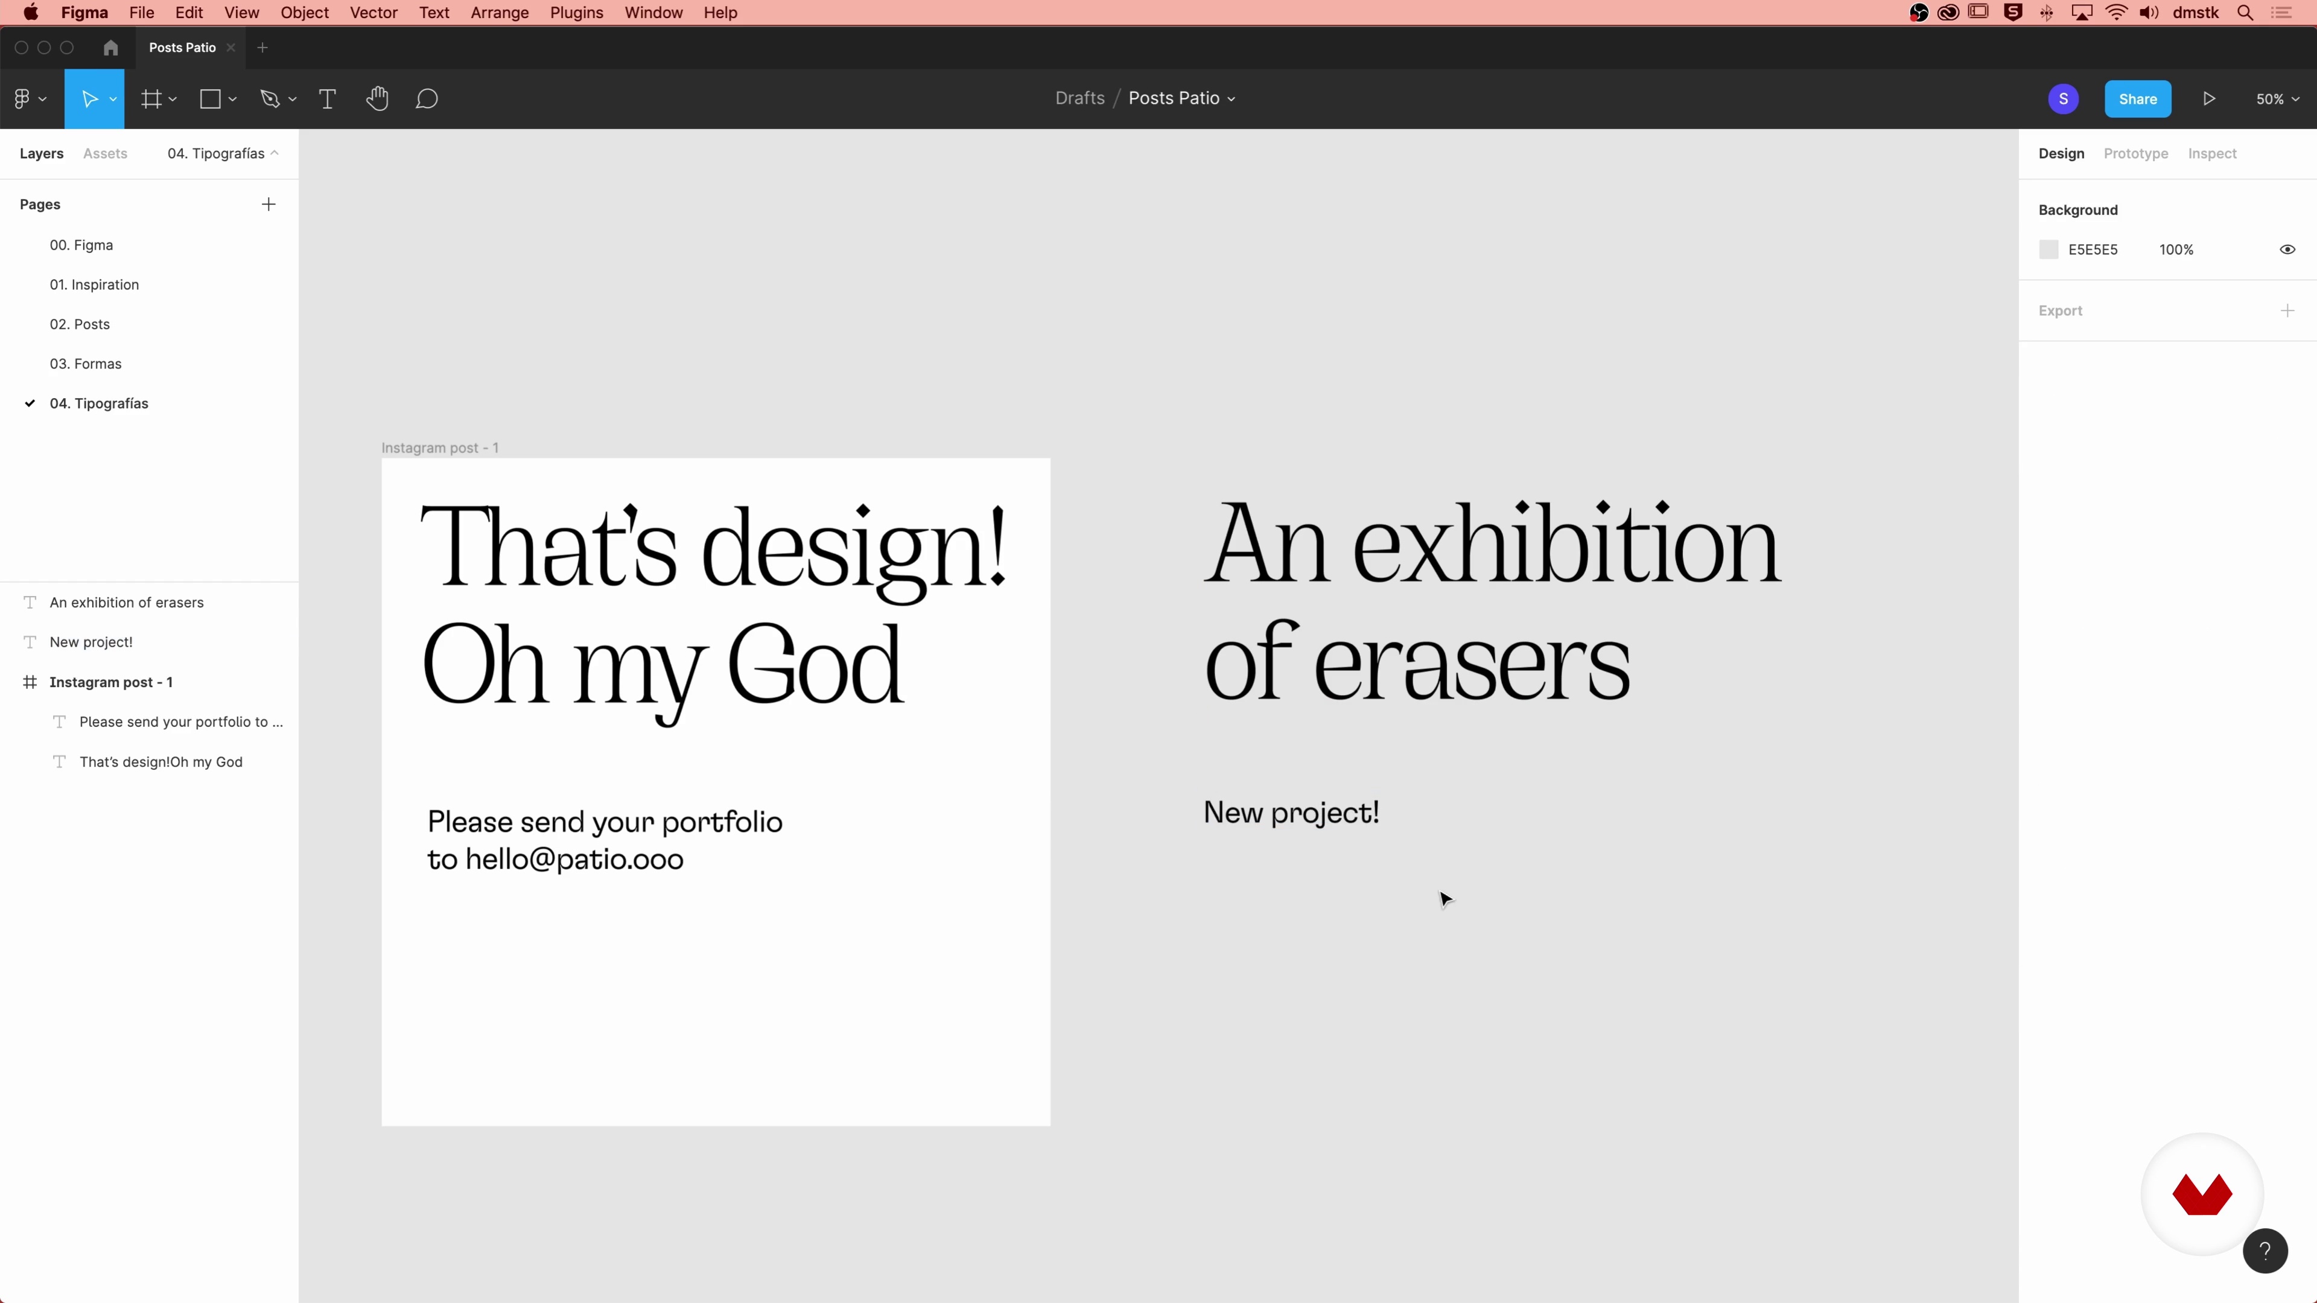Select the Rectangle shape tool
2317x1303 pixels.
coord(211,99)
